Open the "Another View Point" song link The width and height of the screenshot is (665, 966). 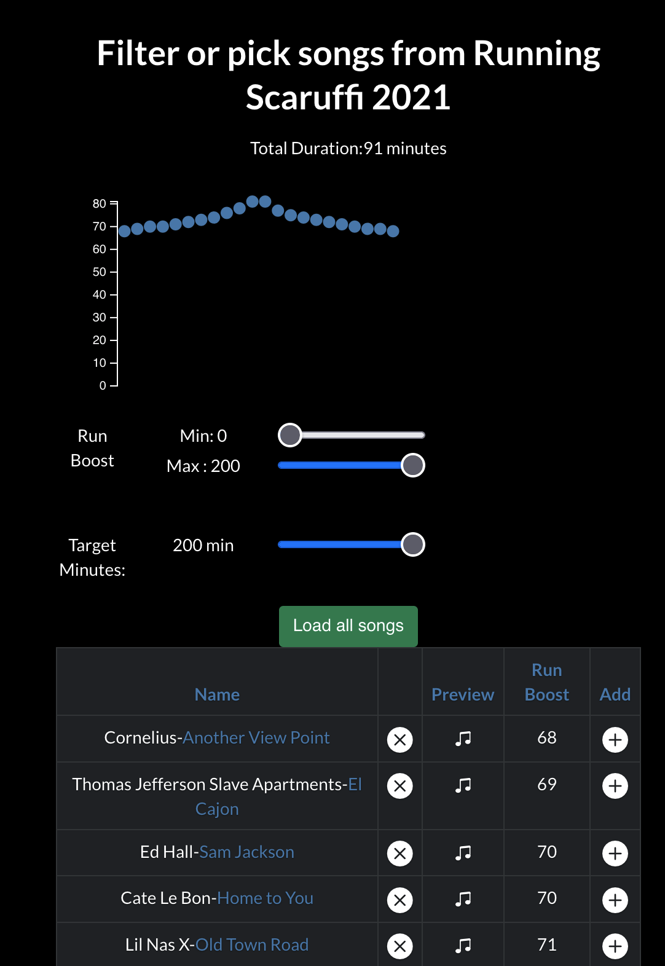click(x=256, y=737)
